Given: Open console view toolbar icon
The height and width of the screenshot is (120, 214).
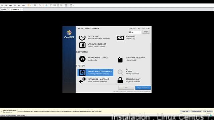Looking at the screenshot, I should (x=66, y=5).
